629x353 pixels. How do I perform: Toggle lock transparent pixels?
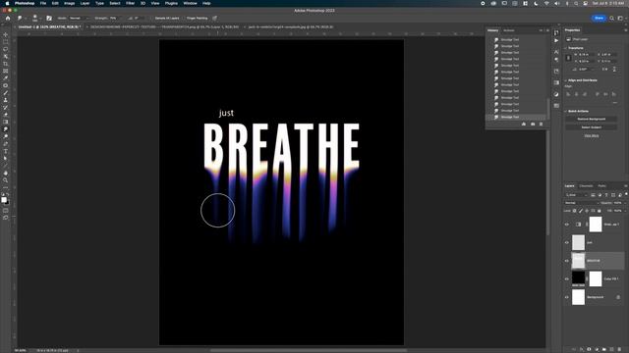pyautogui.click(x=574, y=211)
